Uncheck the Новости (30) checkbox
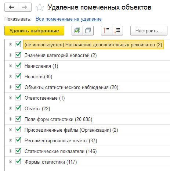Screen dimensions: 170x171 tap(18, 76)
